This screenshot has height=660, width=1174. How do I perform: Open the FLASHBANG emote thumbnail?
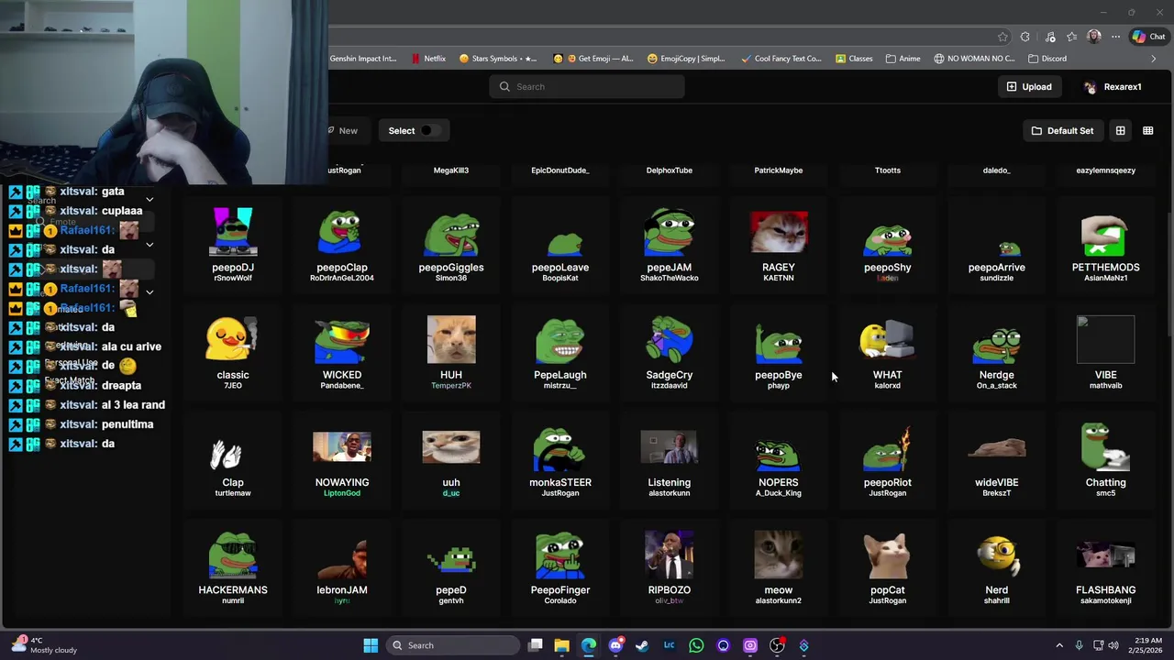tap(1105, 555)
